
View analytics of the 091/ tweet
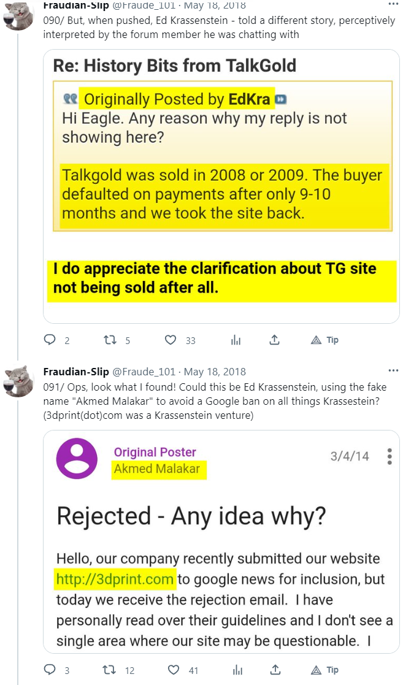click(236, 670)
